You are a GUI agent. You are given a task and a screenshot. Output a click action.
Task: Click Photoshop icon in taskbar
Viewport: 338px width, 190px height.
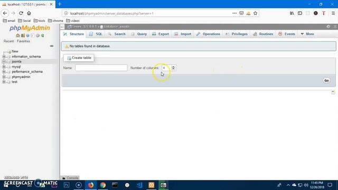67,185
